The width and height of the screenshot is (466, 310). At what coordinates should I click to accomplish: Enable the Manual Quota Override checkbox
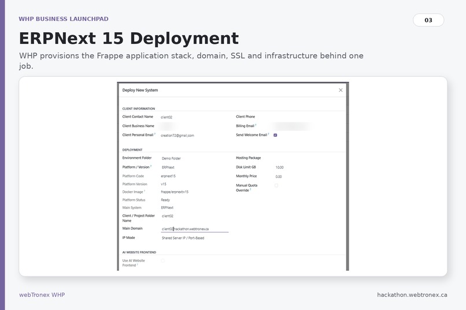[276, 185]
